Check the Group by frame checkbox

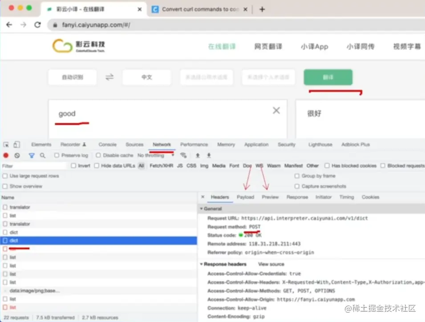pos(297,176)
